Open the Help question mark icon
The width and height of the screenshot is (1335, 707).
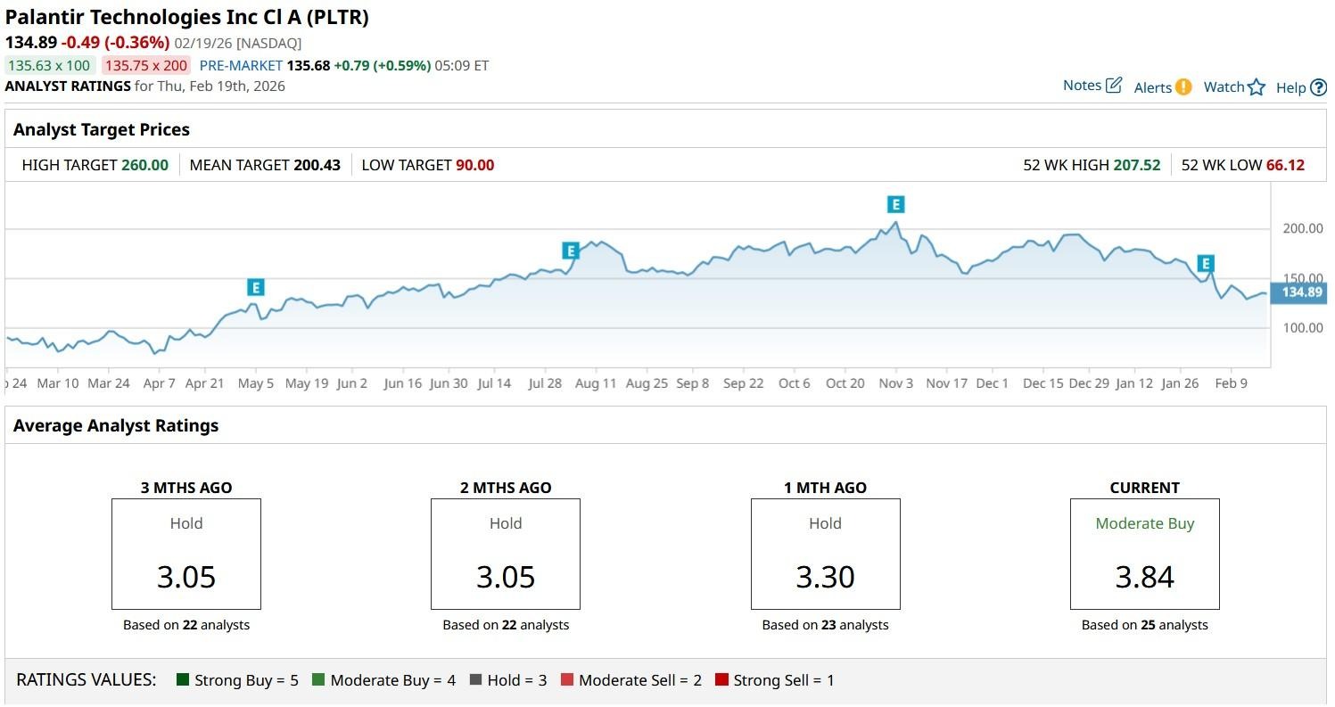(x=1318, y=87)
